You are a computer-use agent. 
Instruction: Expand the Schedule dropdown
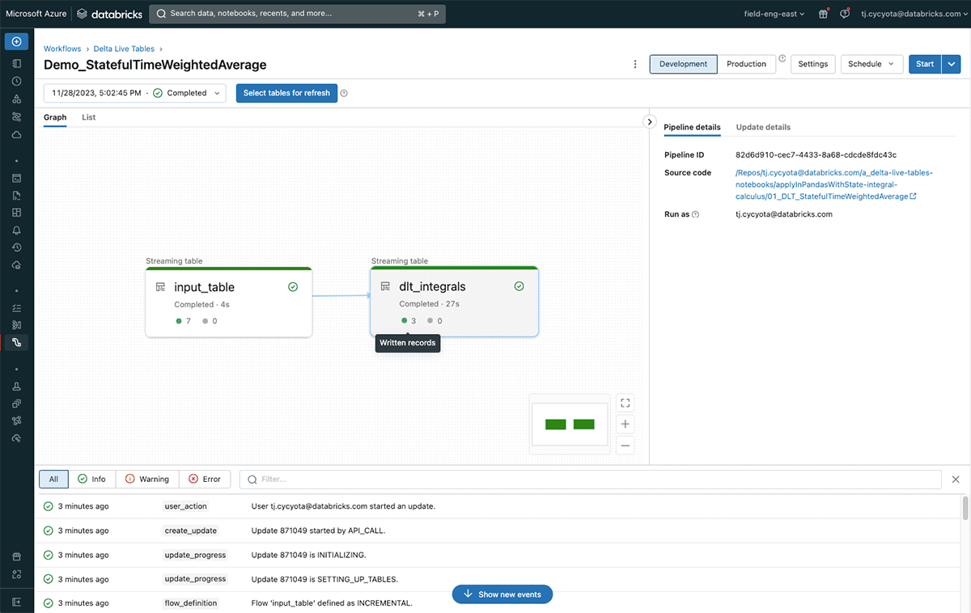tap(871, 64)
